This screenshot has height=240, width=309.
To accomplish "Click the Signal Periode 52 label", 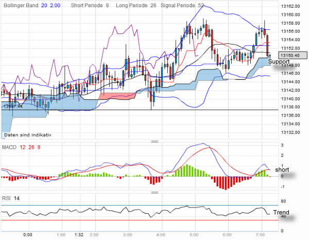I will [x=182, y=5].
